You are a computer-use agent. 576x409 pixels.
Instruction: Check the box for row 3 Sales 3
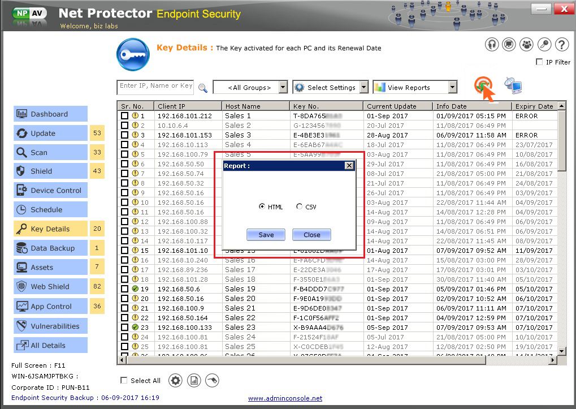[125, 135]
